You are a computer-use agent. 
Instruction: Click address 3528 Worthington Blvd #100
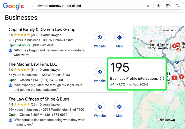[63, 110]
